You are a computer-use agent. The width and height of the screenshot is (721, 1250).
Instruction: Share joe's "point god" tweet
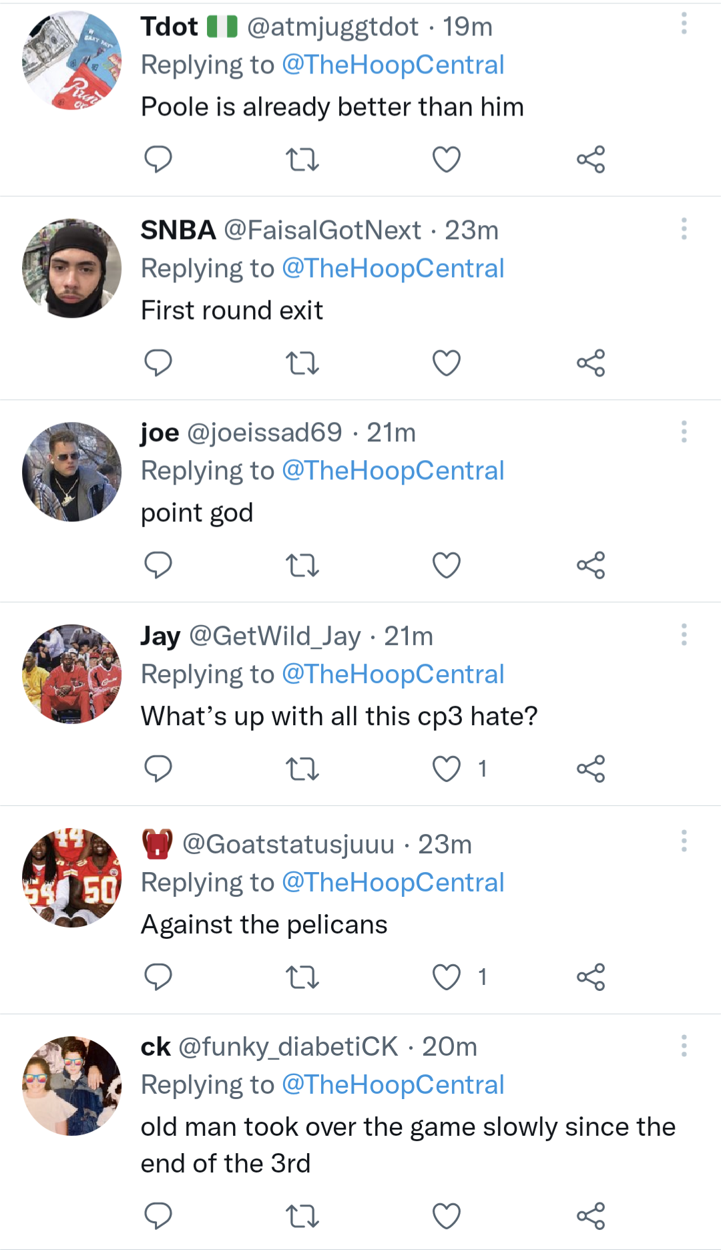point(591,566)
